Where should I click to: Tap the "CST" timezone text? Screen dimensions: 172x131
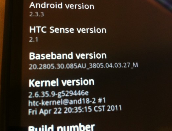click(x=99, y=108)
